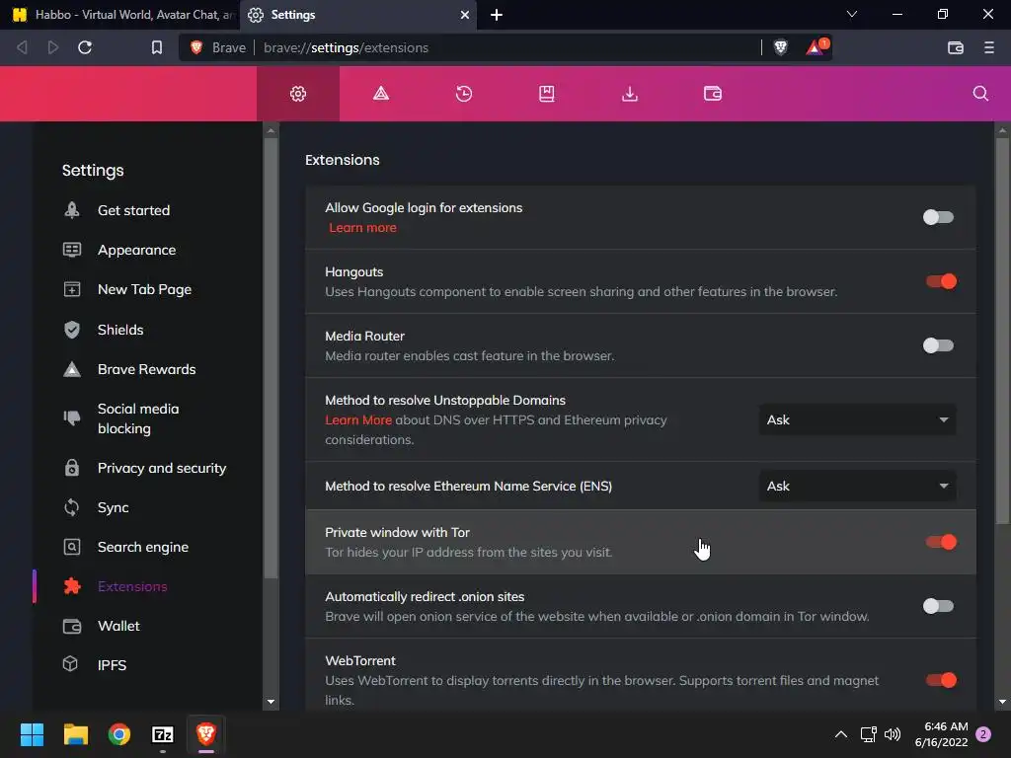Click the search settings magnifier icon

980,94
